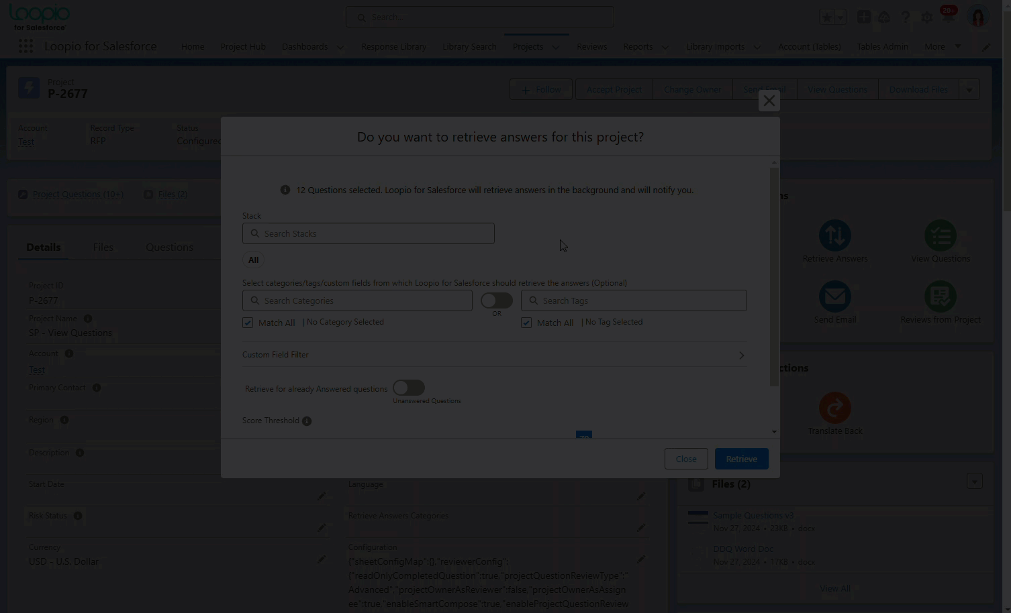Click the Project Name info icon
The width and height of the screenshot is (1011, 613).
tap(88, 319)
